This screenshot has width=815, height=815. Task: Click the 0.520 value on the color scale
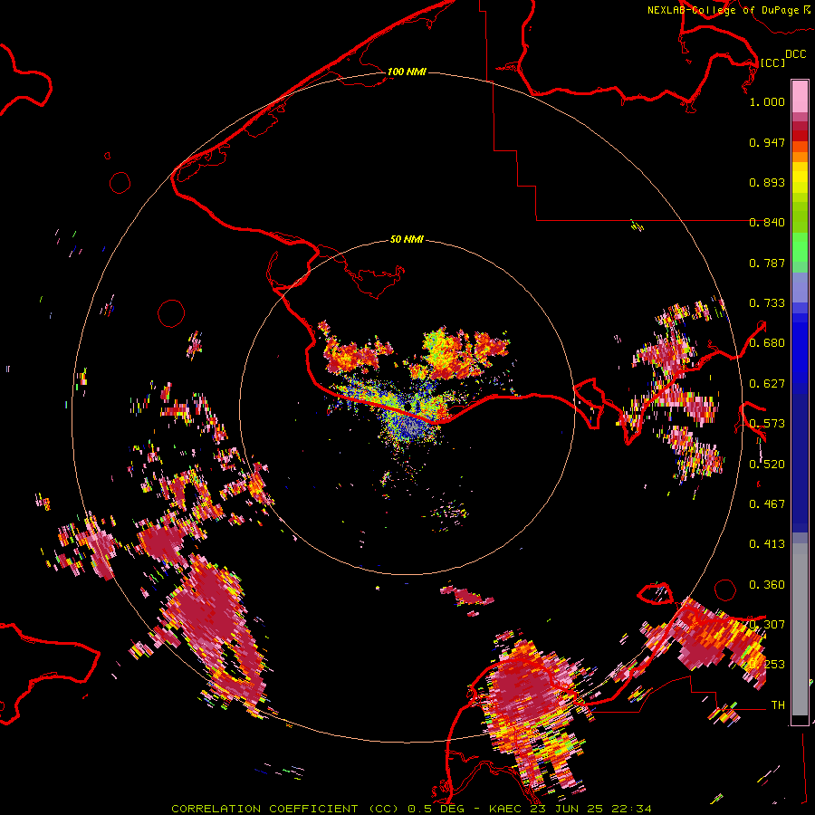(767, 465)
